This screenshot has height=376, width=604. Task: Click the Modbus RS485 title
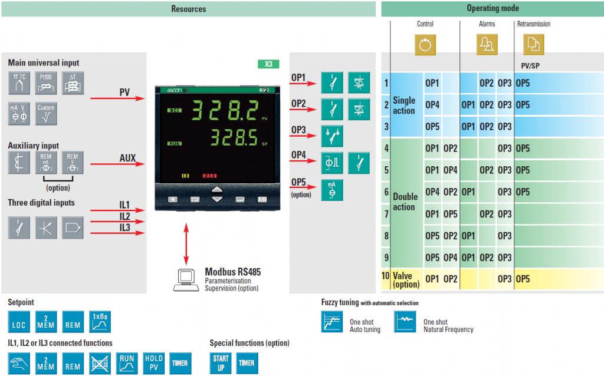232,272
